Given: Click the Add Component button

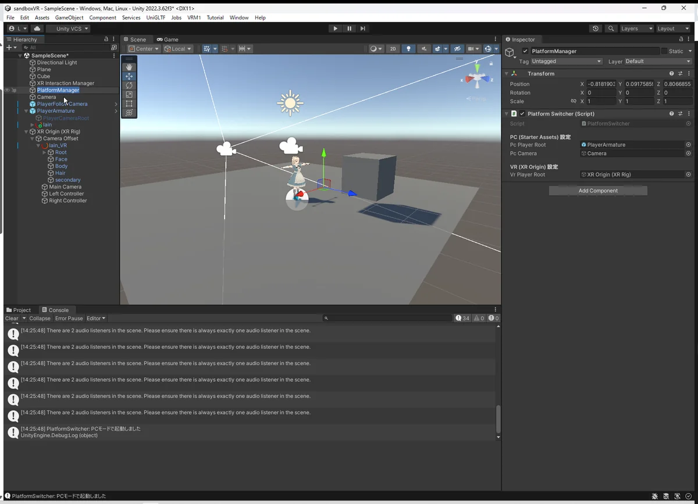Looking at the screenshot, I should pos(598,191).
